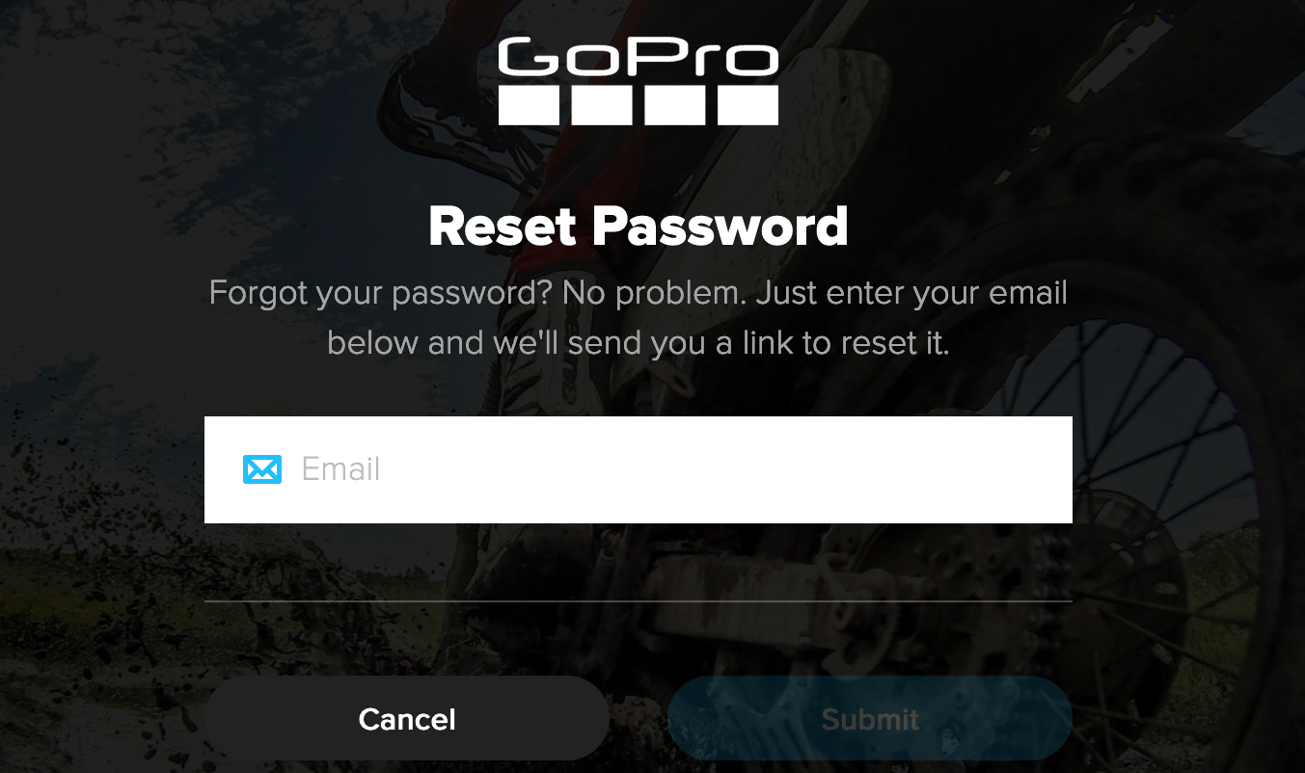
Task: Click the Email placeholder text
Action: pos(340,469)
